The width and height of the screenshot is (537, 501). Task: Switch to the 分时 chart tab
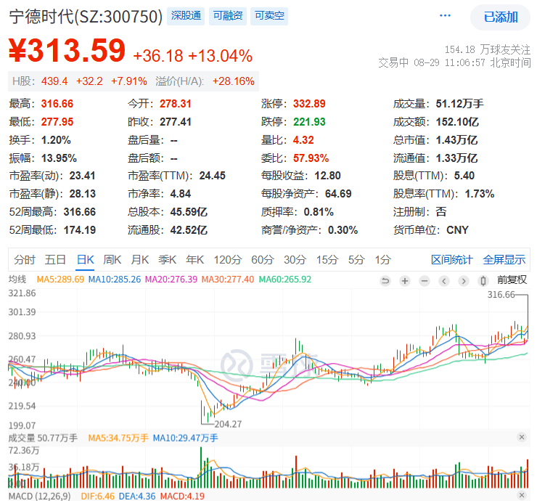[25, 260]
